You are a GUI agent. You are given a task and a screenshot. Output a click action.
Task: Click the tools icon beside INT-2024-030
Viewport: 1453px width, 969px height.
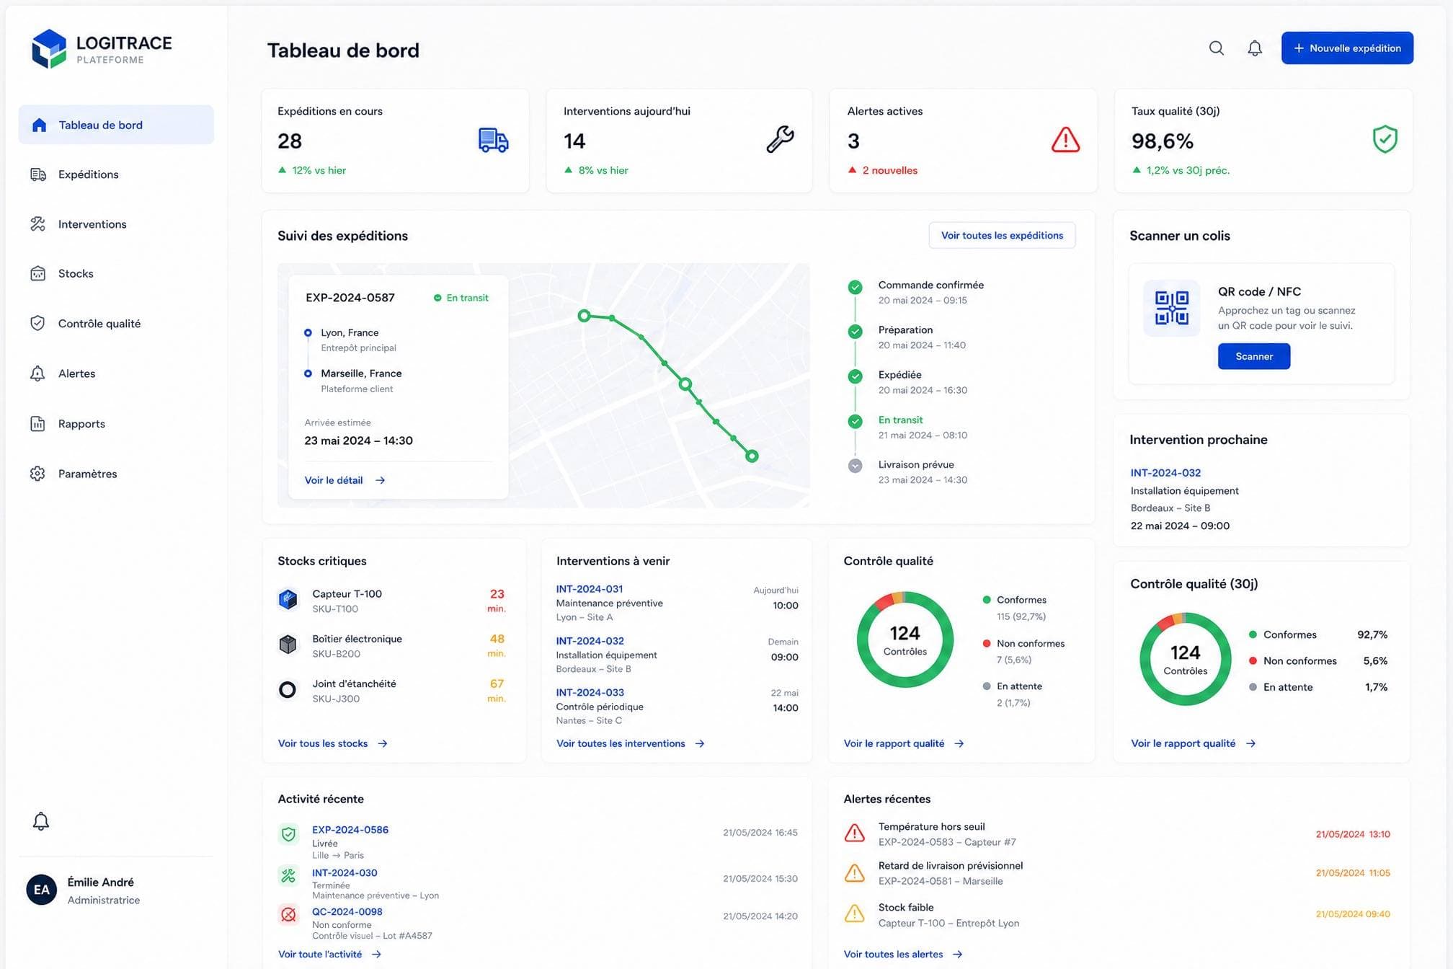click(288, 876)
